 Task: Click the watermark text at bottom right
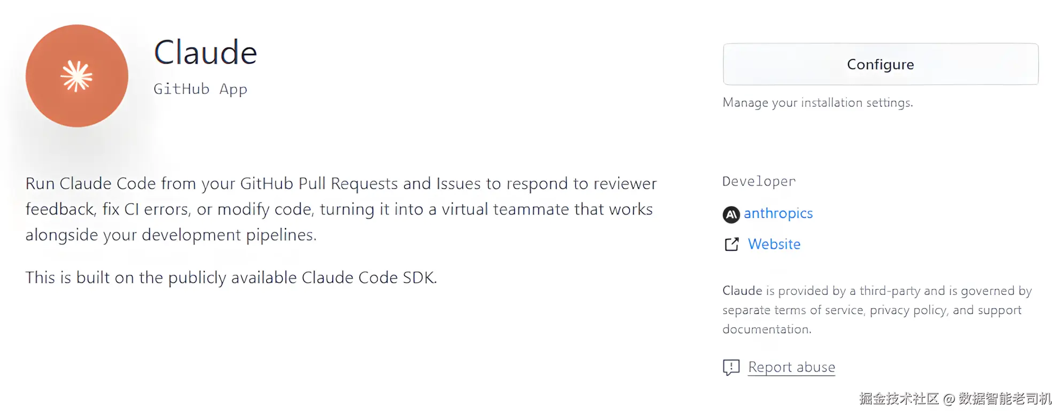pyautogui.click(x=955, y=399)
